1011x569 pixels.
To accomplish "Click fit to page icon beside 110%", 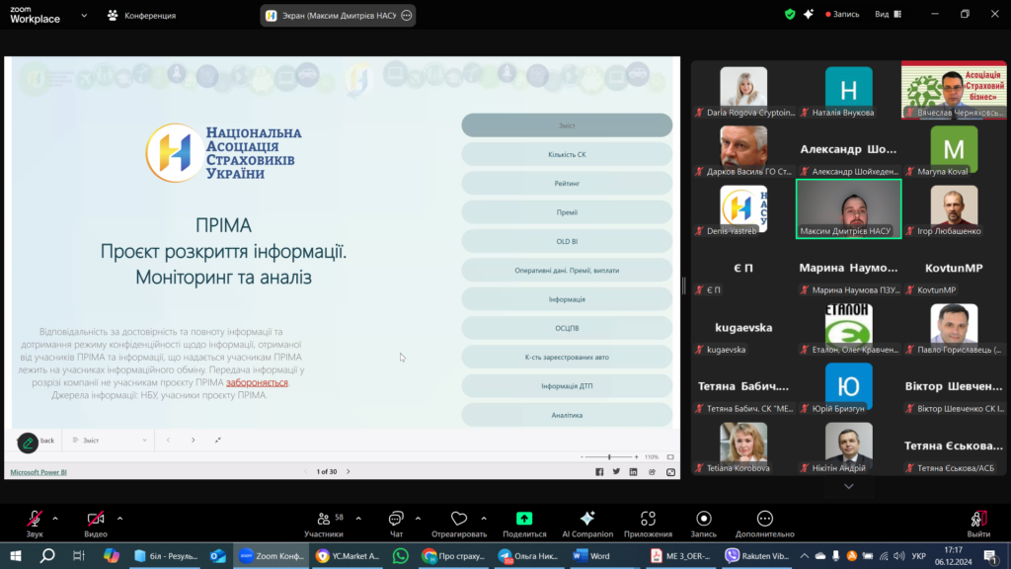I will 670,456.
